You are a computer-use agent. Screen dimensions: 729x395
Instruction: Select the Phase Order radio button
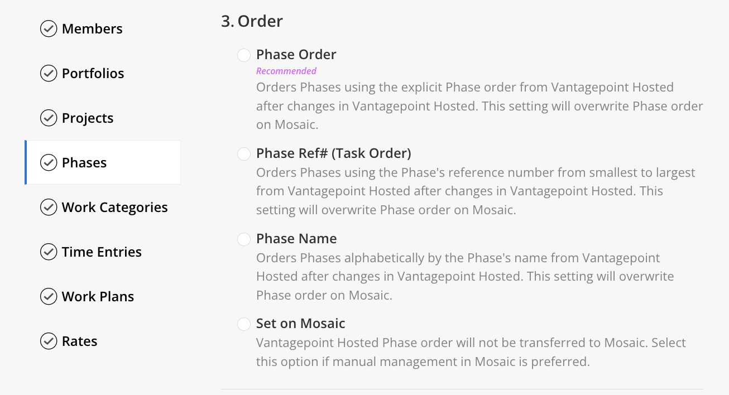pyautogui.click(x=244, y=55)
